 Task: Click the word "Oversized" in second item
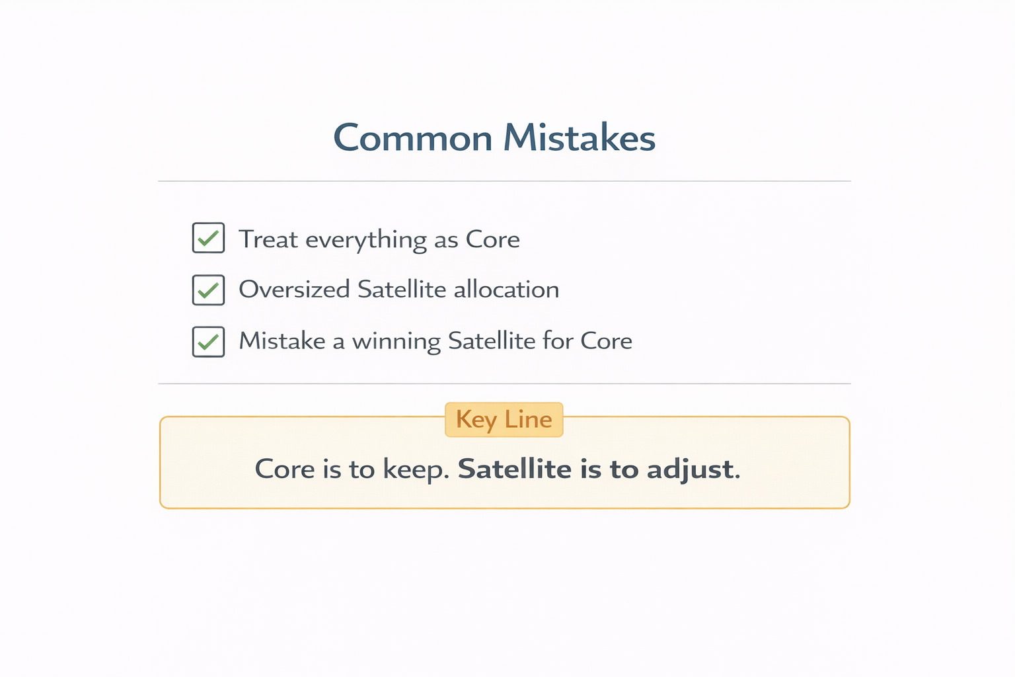click(294, 290)
